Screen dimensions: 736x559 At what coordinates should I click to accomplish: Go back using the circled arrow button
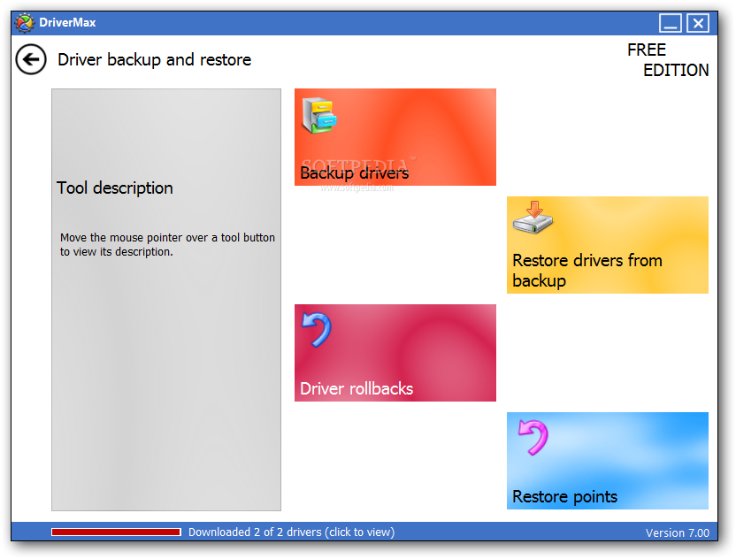(31, 59)
